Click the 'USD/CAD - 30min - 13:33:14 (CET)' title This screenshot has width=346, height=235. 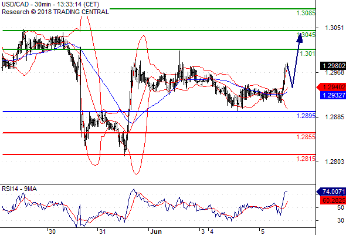pos(50,4)
